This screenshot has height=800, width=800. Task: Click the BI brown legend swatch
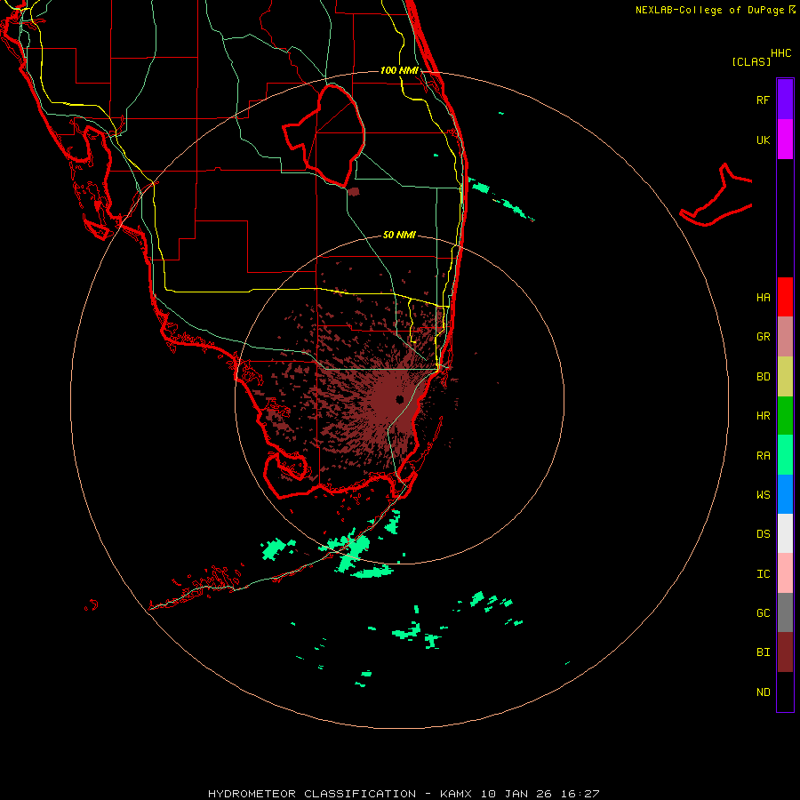785,652
